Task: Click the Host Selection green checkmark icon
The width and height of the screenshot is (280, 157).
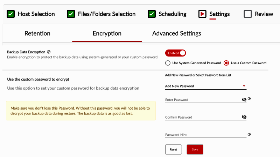Action: [10, 14]
